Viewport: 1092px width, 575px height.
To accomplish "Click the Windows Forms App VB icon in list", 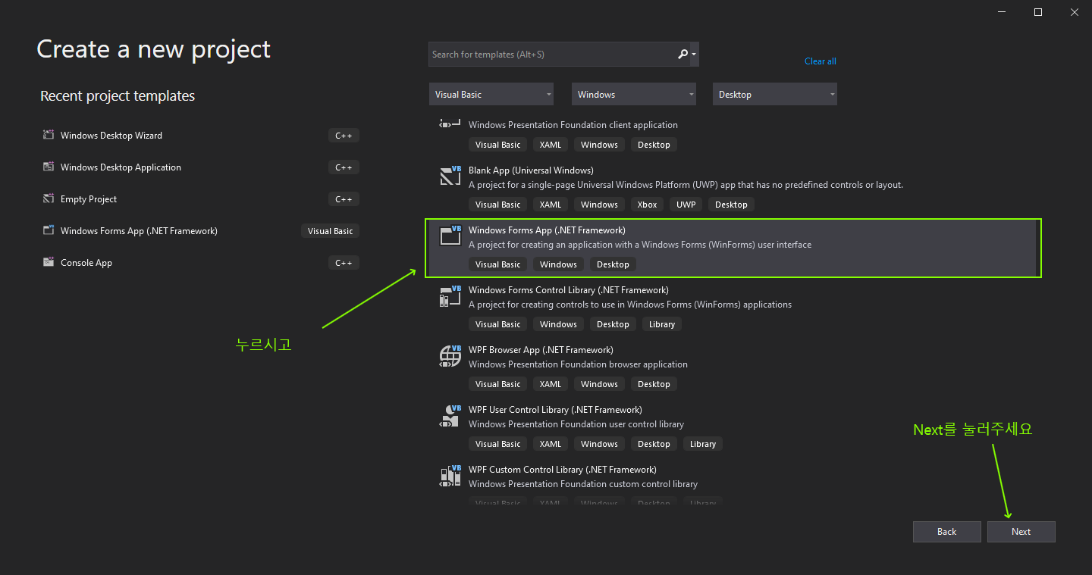I will coord(450,236).
